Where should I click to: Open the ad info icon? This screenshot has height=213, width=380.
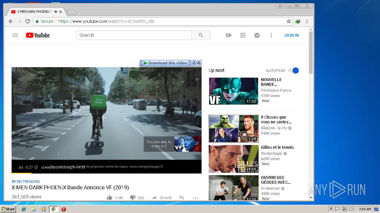coord(36,167)
